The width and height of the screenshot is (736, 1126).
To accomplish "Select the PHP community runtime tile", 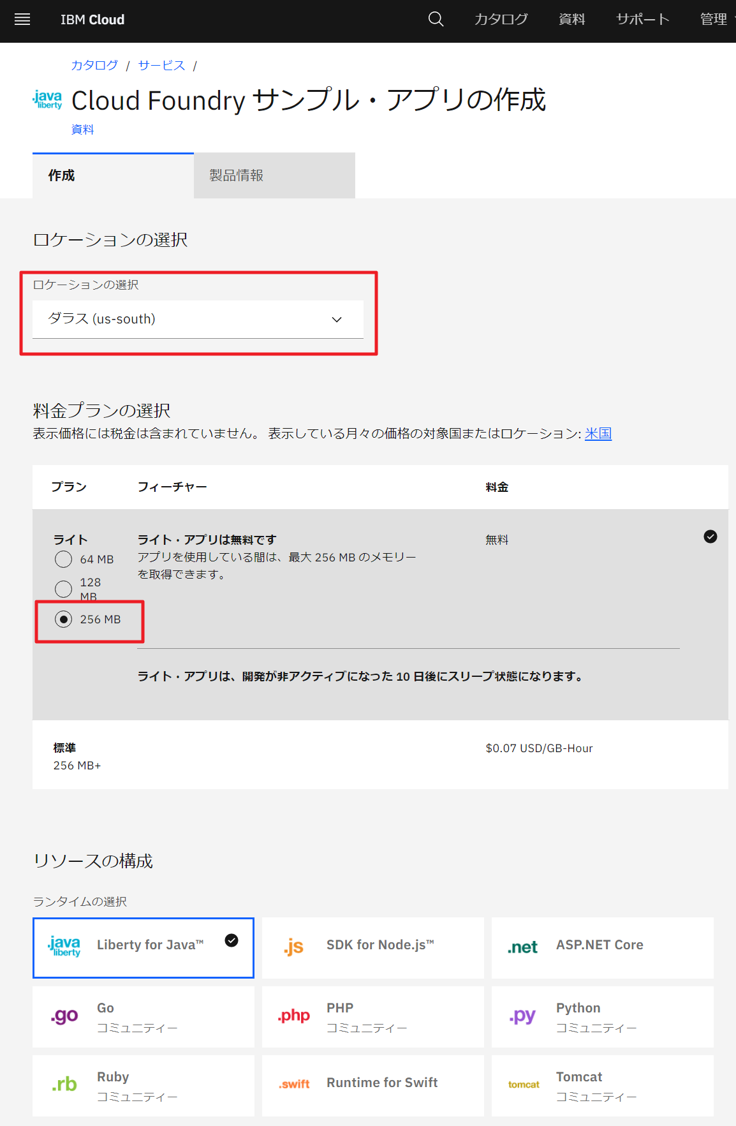I will coord(373,1016).
